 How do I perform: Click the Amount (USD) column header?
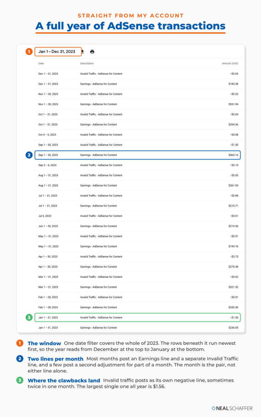click(230, 64)
